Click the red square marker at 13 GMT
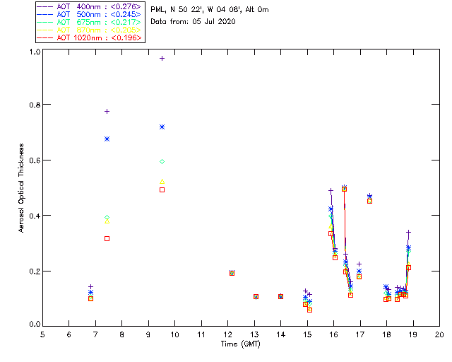Viewport: 452px width, 362px height. (x=256, y=297)
